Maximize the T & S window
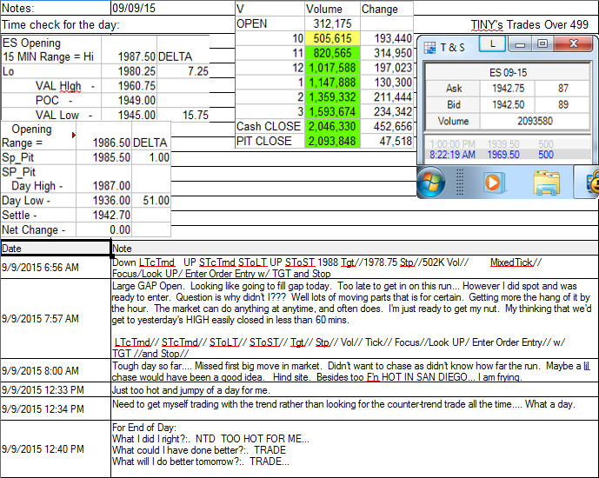599x478 pixels. [x=542, y=44]
